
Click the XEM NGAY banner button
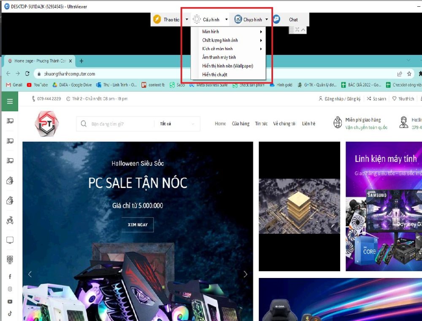[x=138, y=225]
